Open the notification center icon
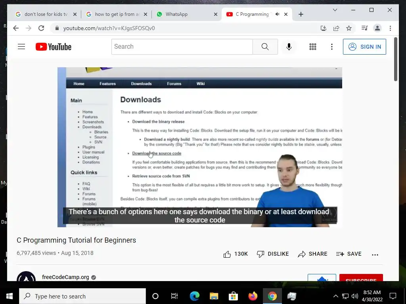 coord(393,296)
